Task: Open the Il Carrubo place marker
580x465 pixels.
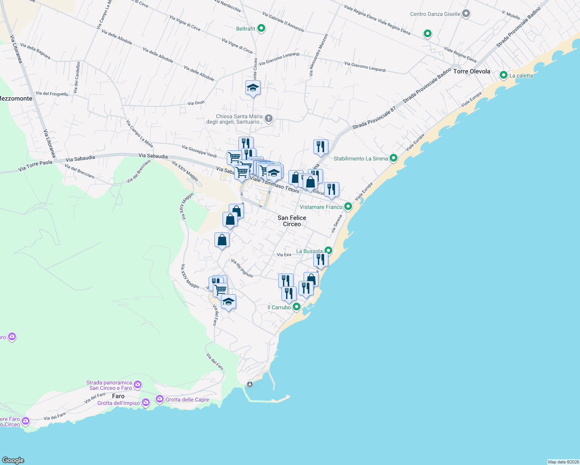Action: (x=297, y=307)
